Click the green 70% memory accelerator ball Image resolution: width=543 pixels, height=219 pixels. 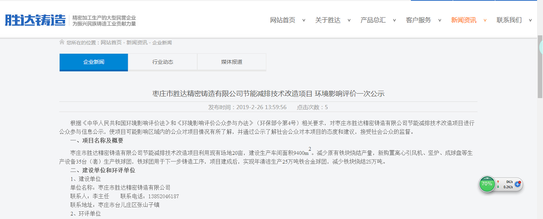pyautogui.click(x=487, y=184)
